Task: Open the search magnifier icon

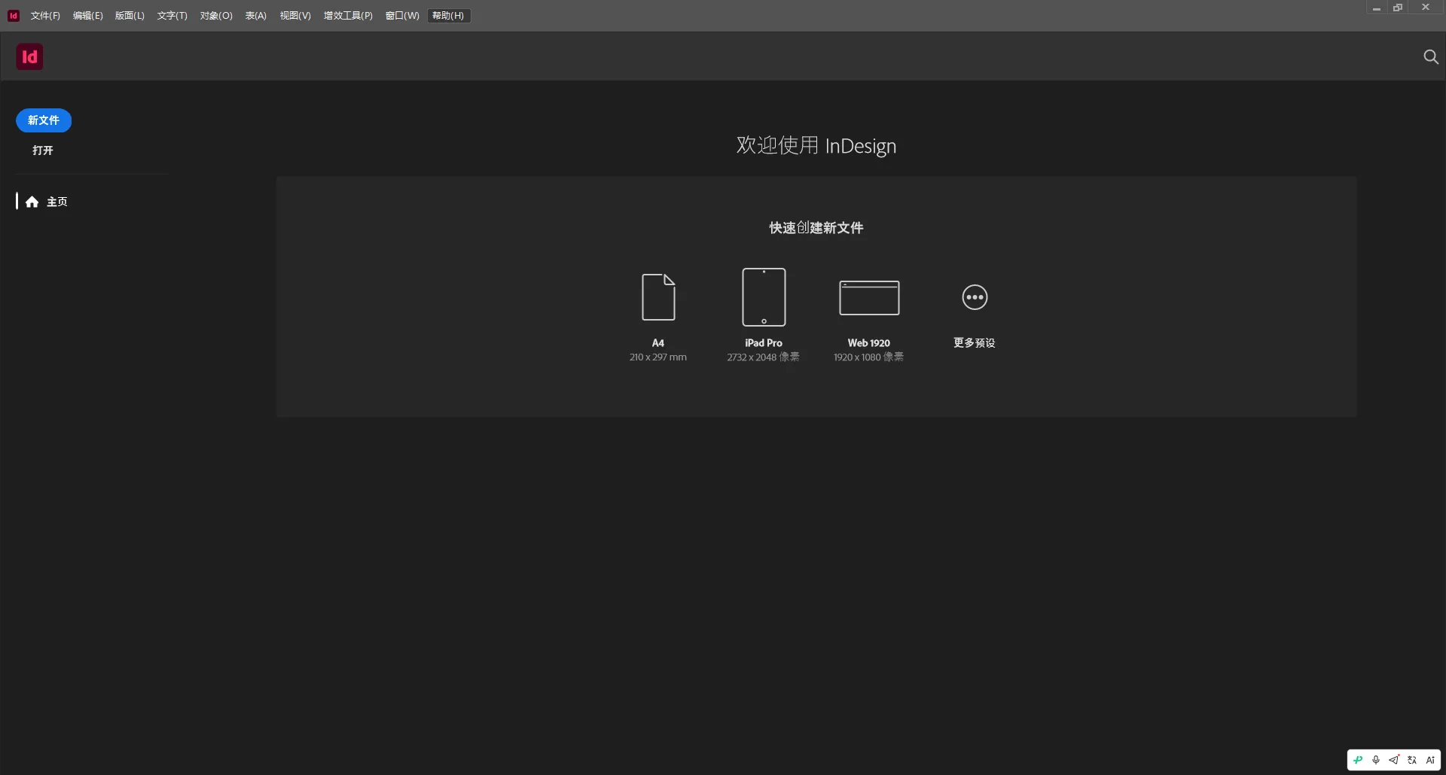Action: pos(1431,56)
